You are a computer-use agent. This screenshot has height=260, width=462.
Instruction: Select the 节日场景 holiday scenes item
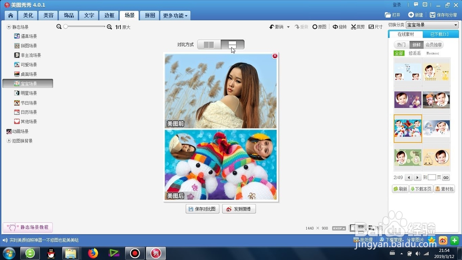coord(26,103)
